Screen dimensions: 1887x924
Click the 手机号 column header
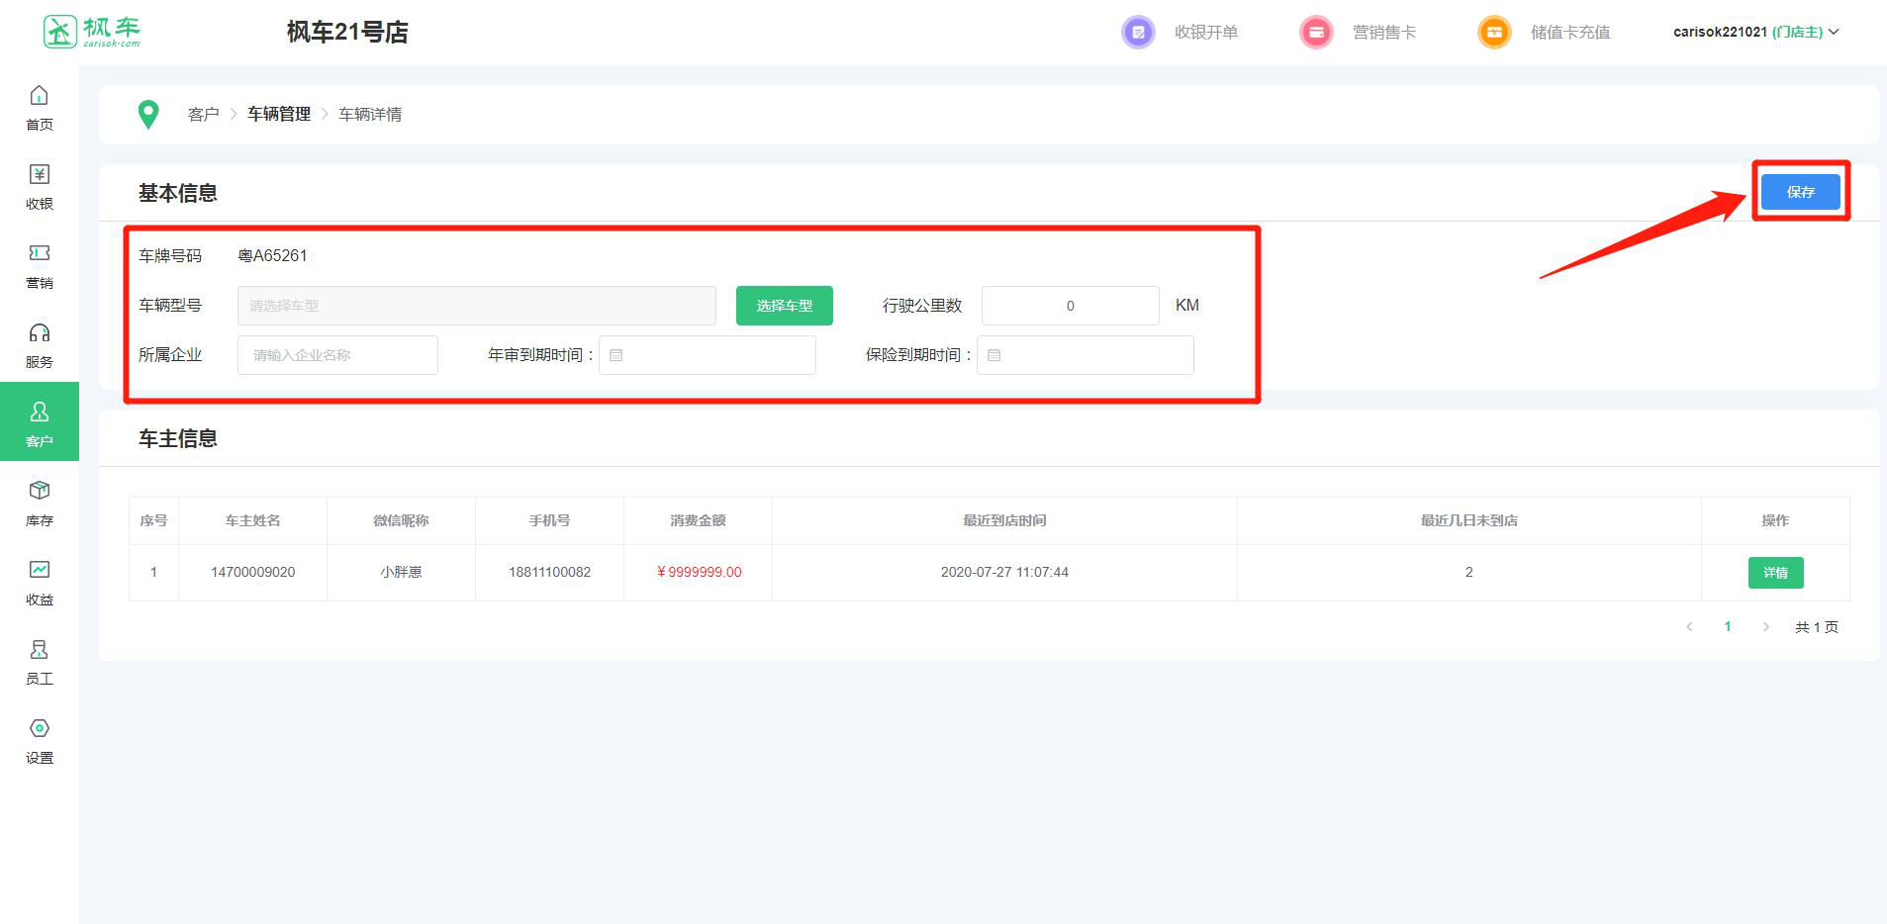point(550,520)
